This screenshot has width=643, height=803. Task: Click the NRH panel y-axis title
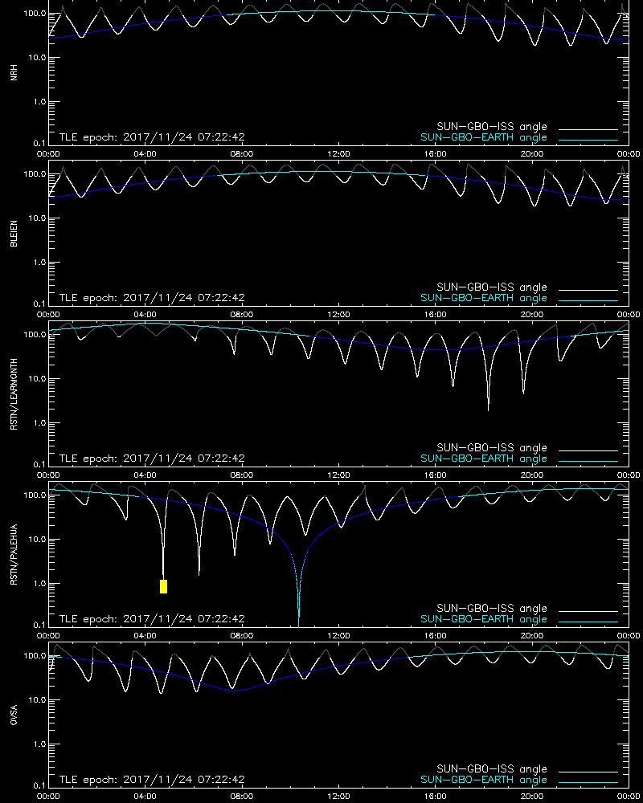[14, 72]
